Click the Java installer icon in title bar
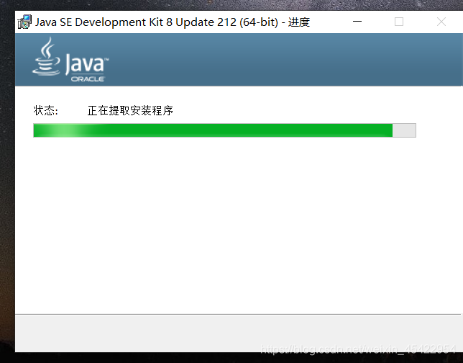The width and height of the screenshot is (463, 363). (24, 22)
